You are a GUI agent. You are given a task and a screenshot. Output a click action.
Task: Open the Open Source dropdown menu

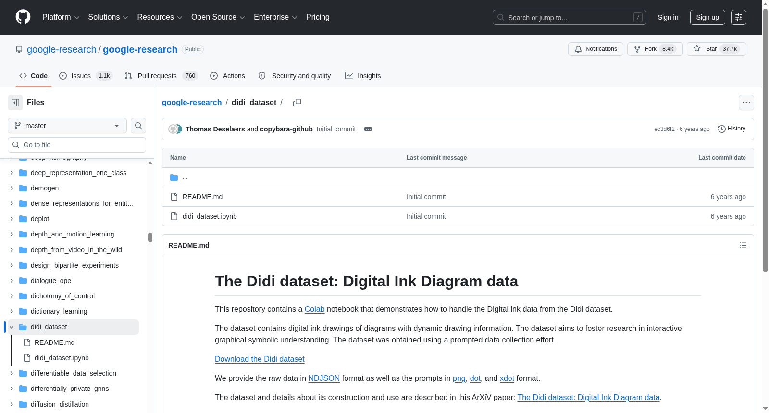218,17
